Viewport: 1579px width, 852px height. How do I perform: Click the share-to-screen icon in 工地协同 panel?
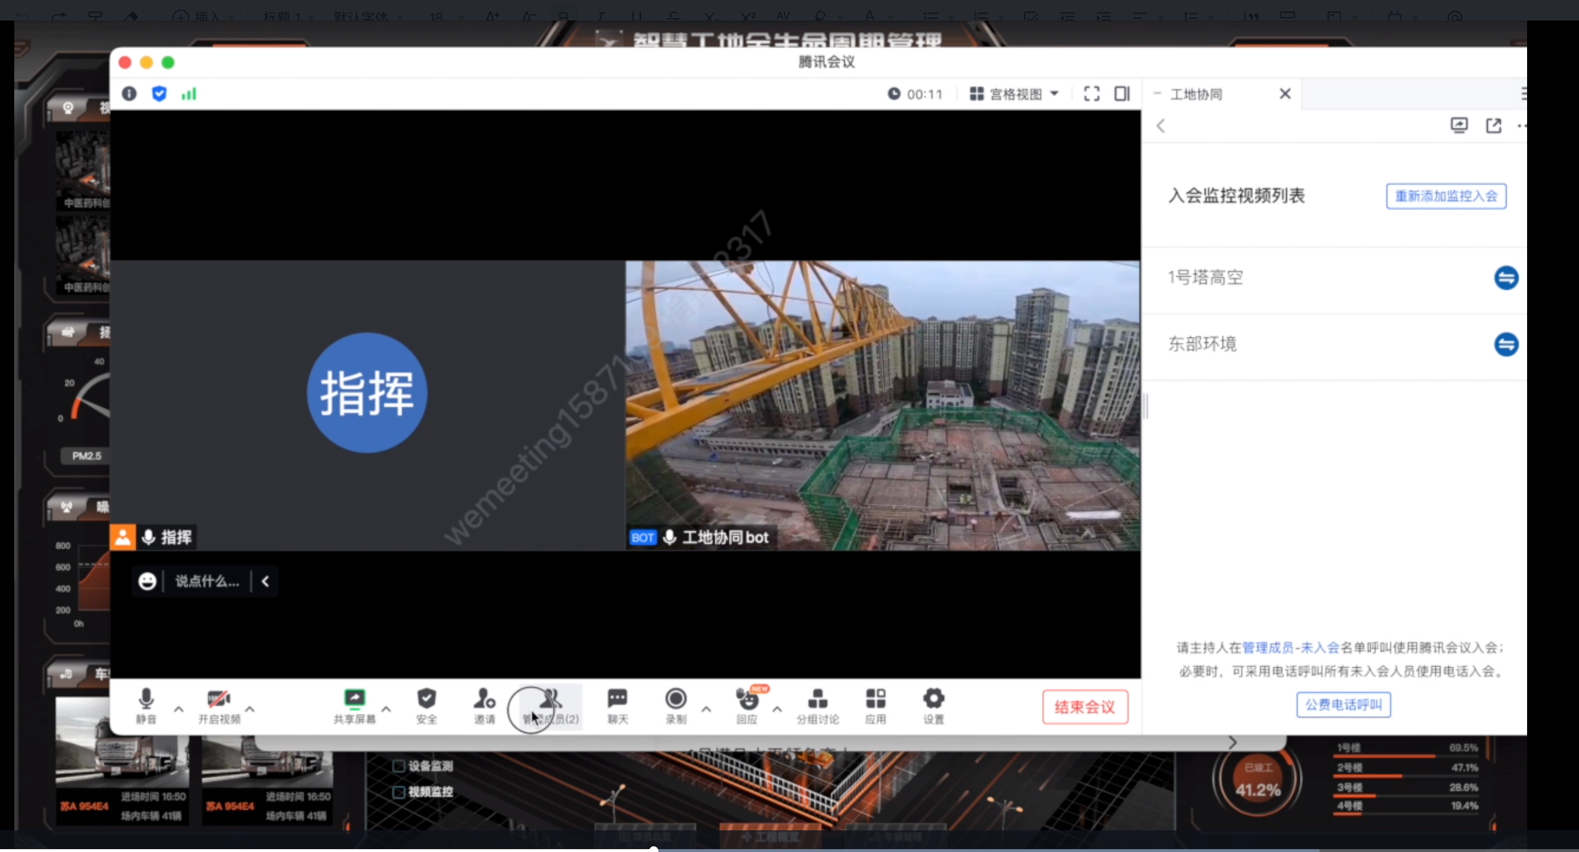click(x=1459, y=125)
